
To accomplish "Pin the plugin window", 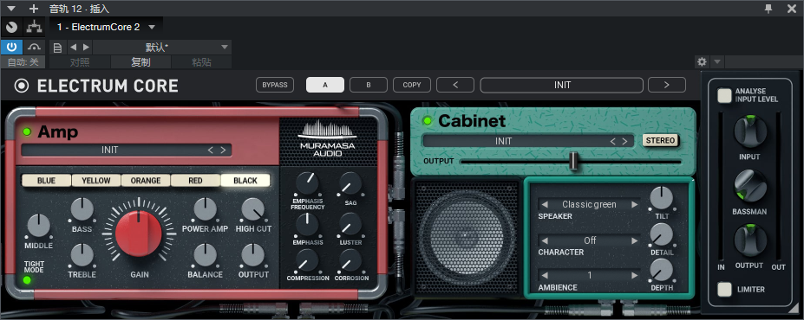I will 768,8.
